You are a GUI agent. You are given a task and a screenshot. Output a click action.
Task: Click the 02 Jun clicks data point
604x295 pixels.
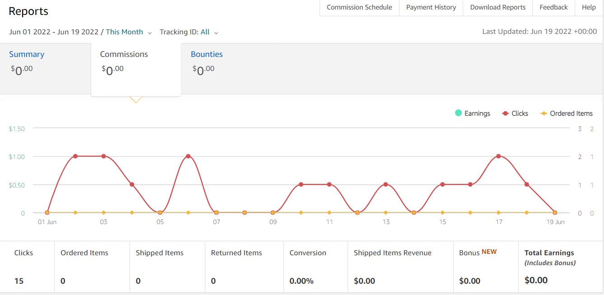(x=75, y=156)
